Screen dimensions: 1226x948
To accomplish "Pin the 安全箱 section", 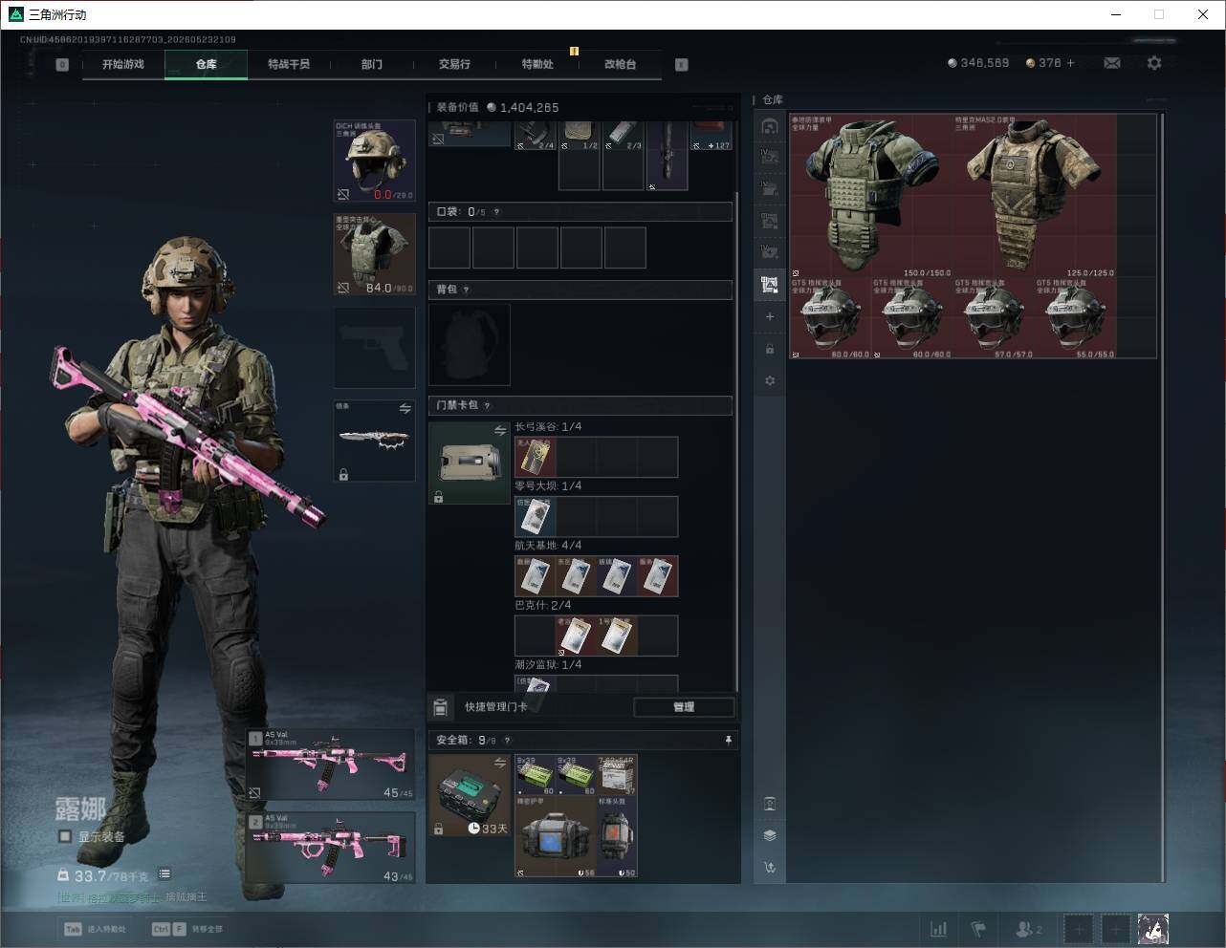I will (728, 741).
